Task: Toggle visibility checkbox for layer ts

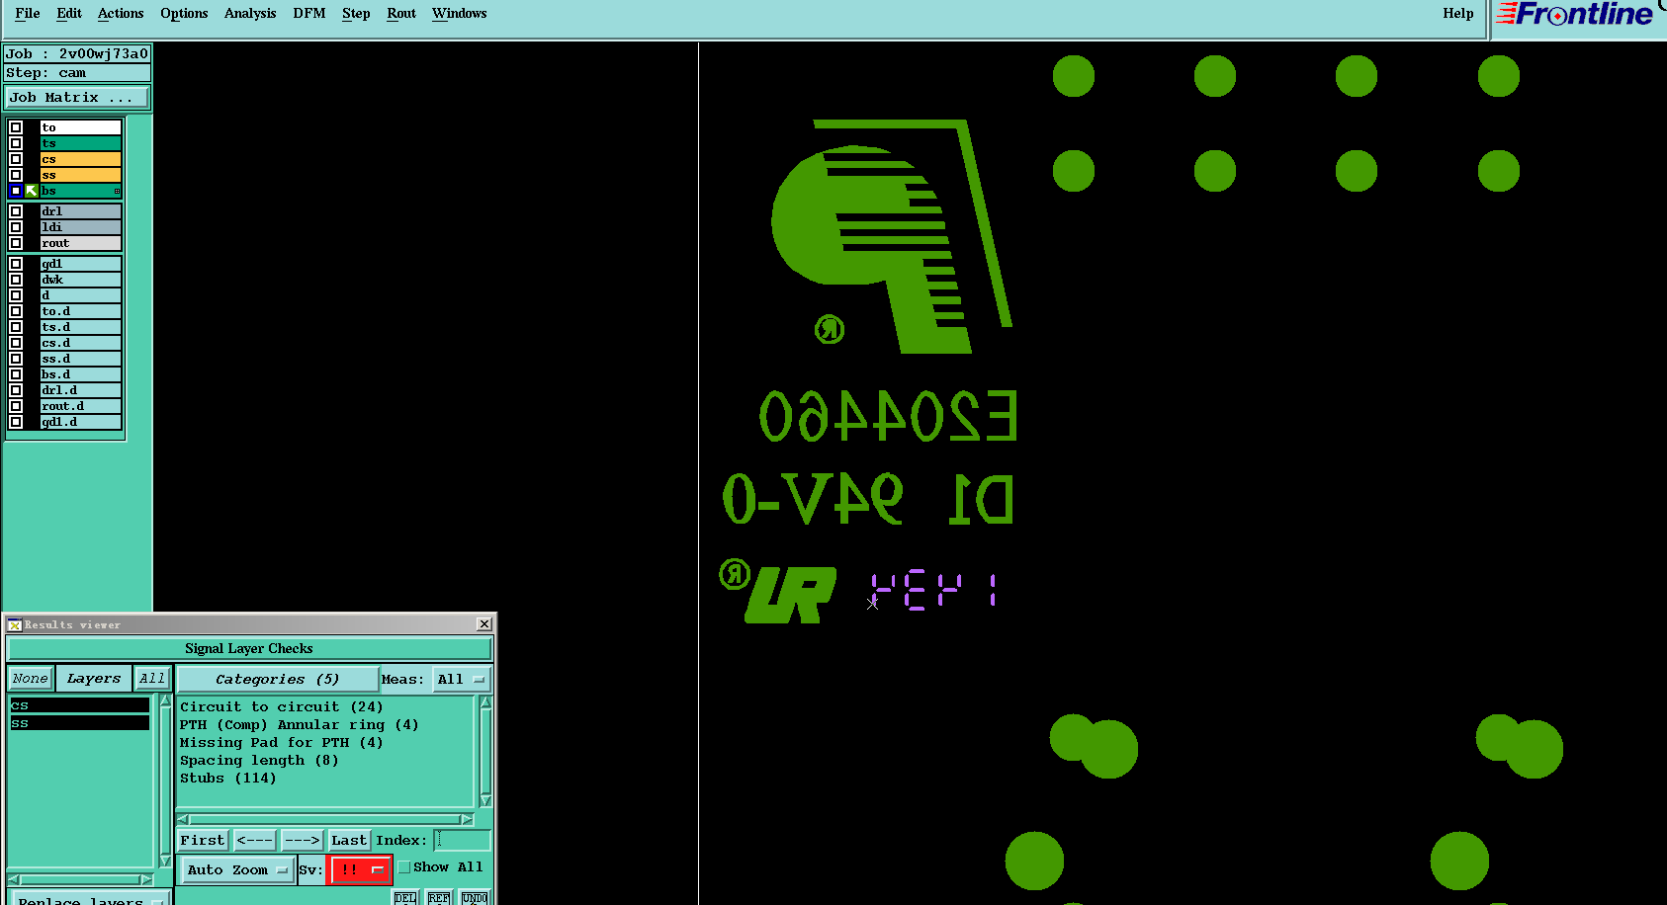Action: pyautogui.click(x=16, y=143)
